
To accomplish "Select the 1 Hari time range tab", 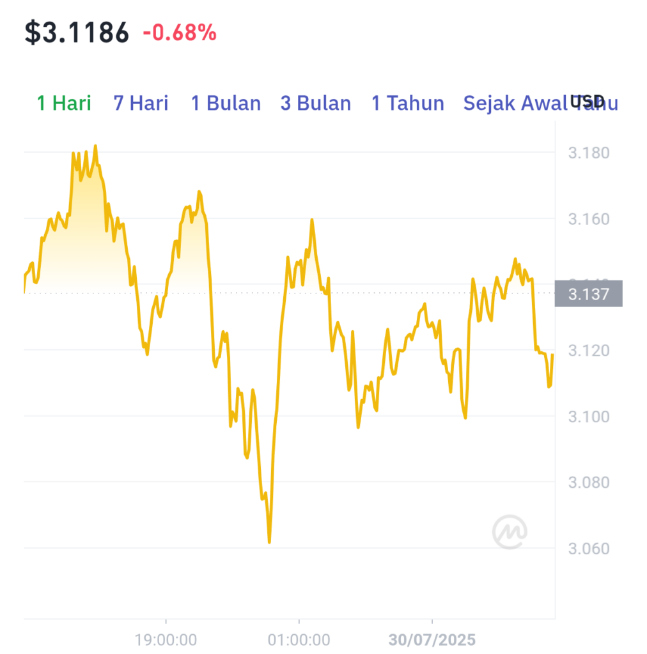I will click(x=64, y=103).
